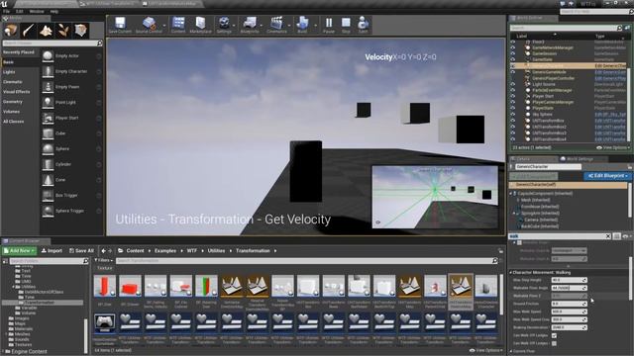Select the Foliage mode icon
The height and width of the screenshot is (356, 634).
click(x=63, y=31)
